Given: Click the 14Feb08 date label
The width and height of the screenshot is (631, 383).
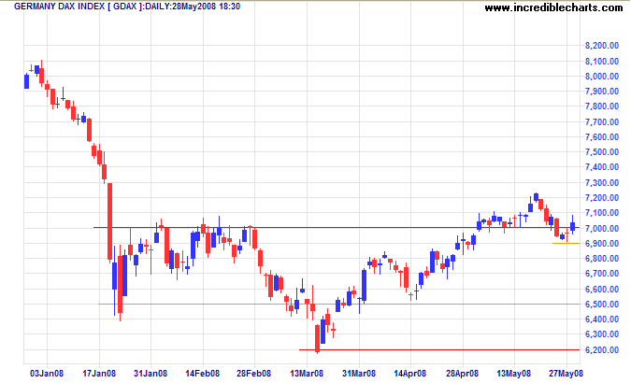Looking at the screenshot, I should click(x=203, y=374).
